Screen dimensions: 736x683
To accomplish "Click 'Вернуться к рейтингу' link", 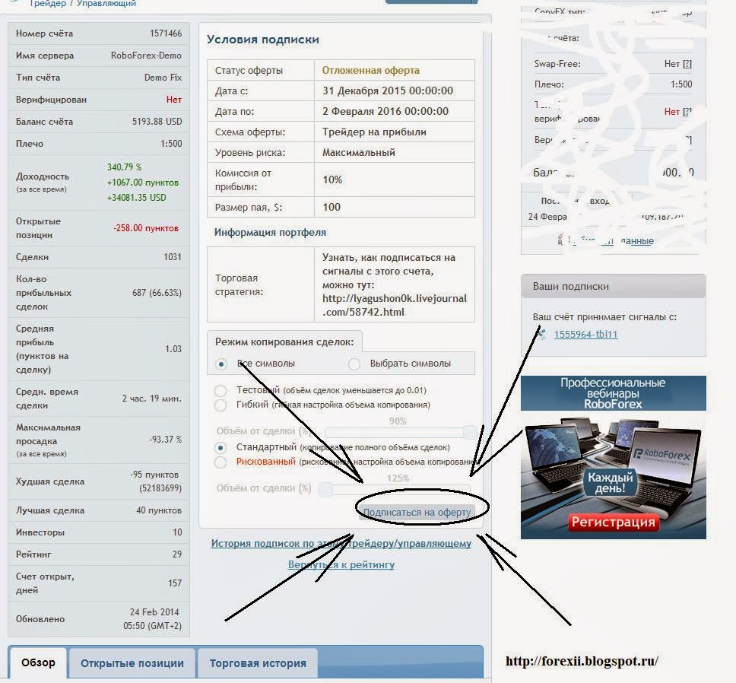I will coord(341,564).
